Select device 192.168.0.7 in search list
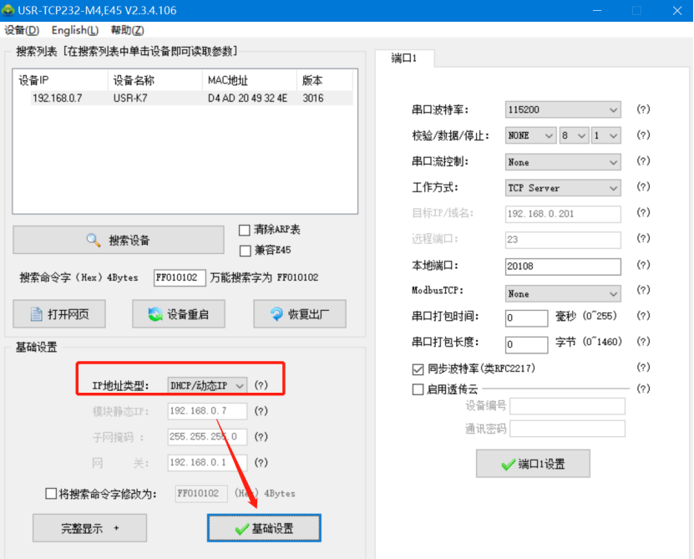The height and width of the screenshot is (559, 694). point(57,98)
